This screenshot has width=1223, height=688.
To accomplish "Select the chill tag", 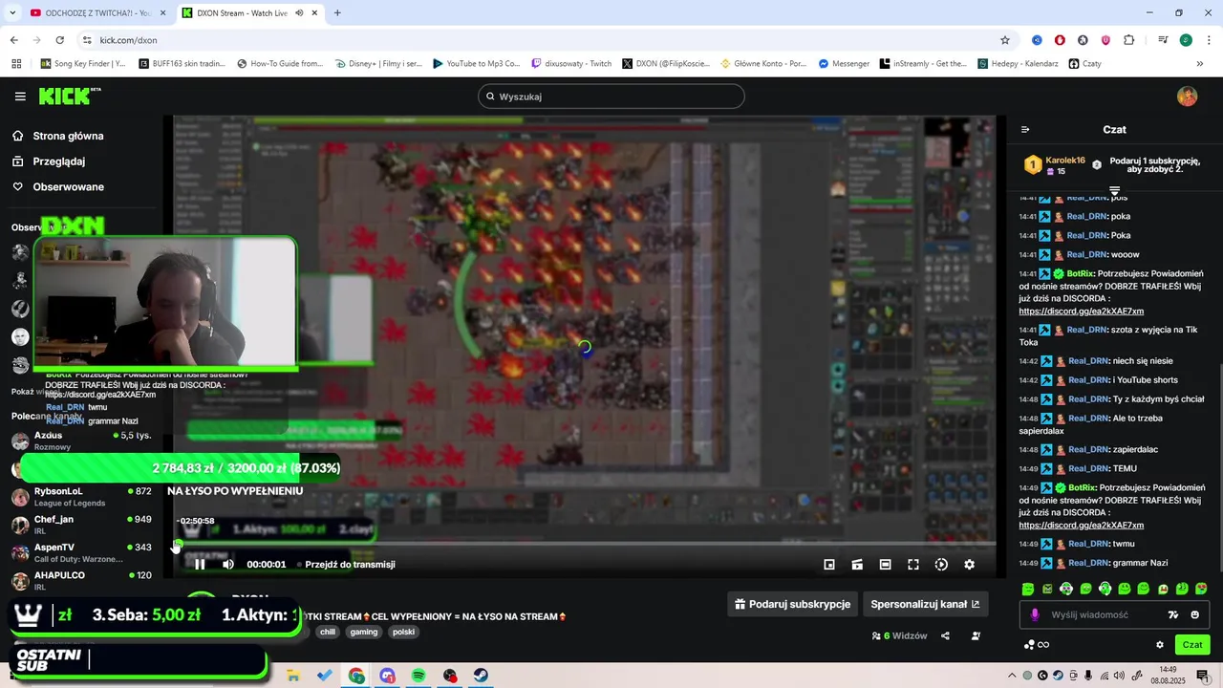I will point(328,633).
